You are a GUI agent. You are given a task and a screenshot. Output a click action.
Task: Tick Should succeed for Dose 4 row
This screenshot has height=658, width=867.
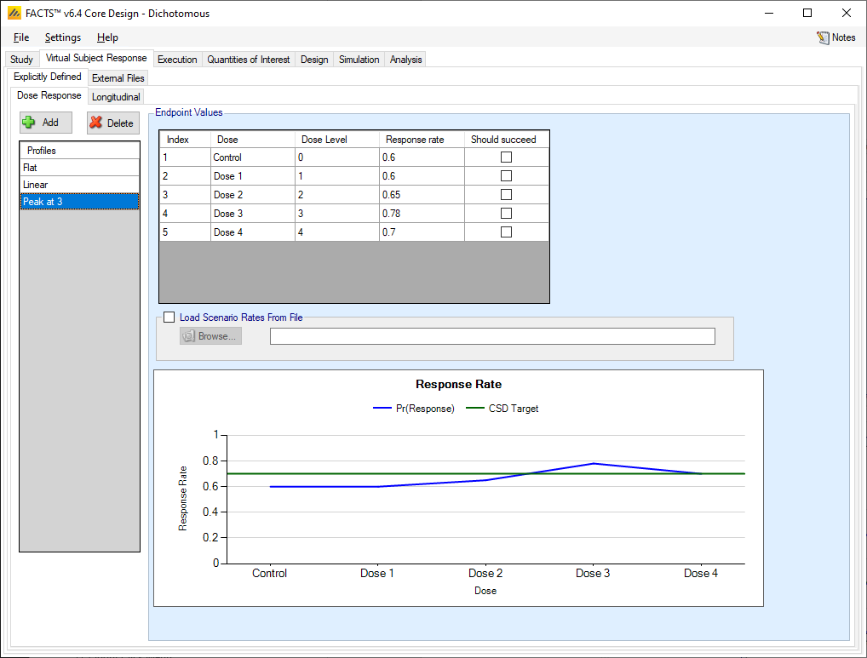pos(506,232)
